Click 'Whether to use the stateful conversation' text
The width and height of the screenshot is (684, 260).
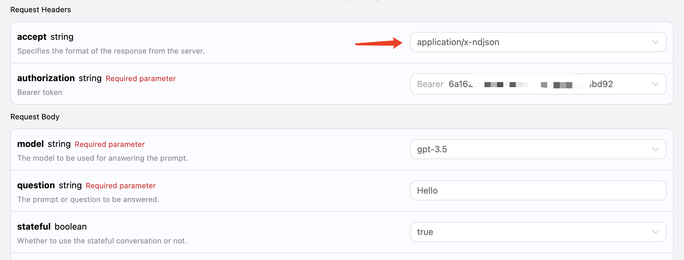102,241
